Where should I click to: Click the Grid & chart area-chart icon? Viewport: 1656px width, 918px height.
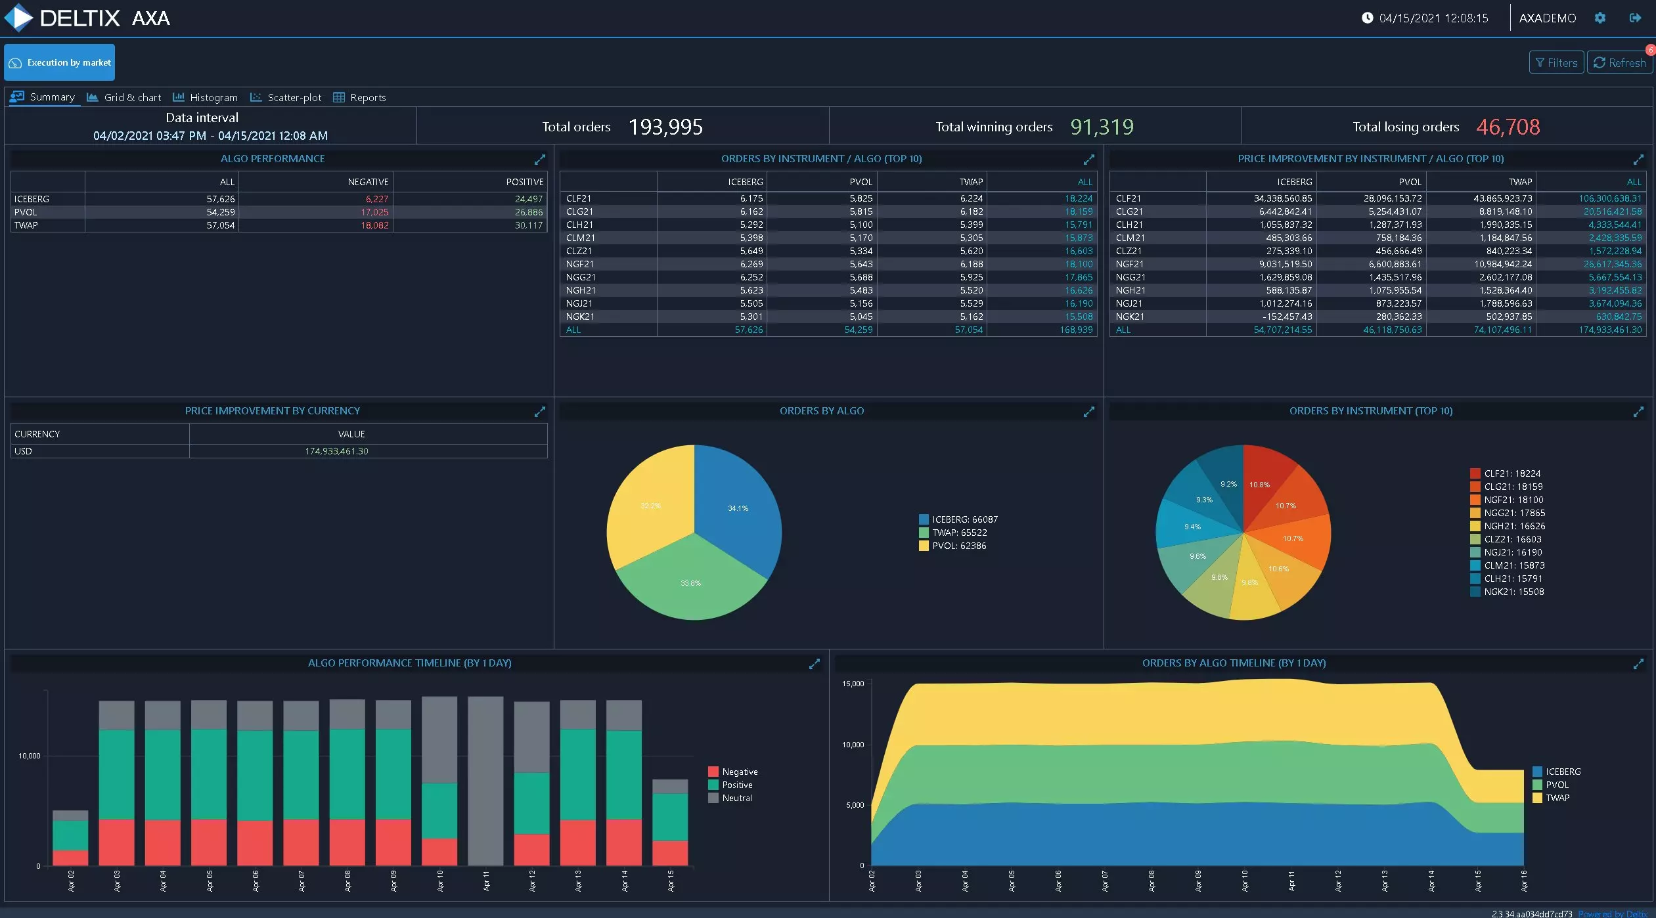pyautogui.click(x=93, y=97)
